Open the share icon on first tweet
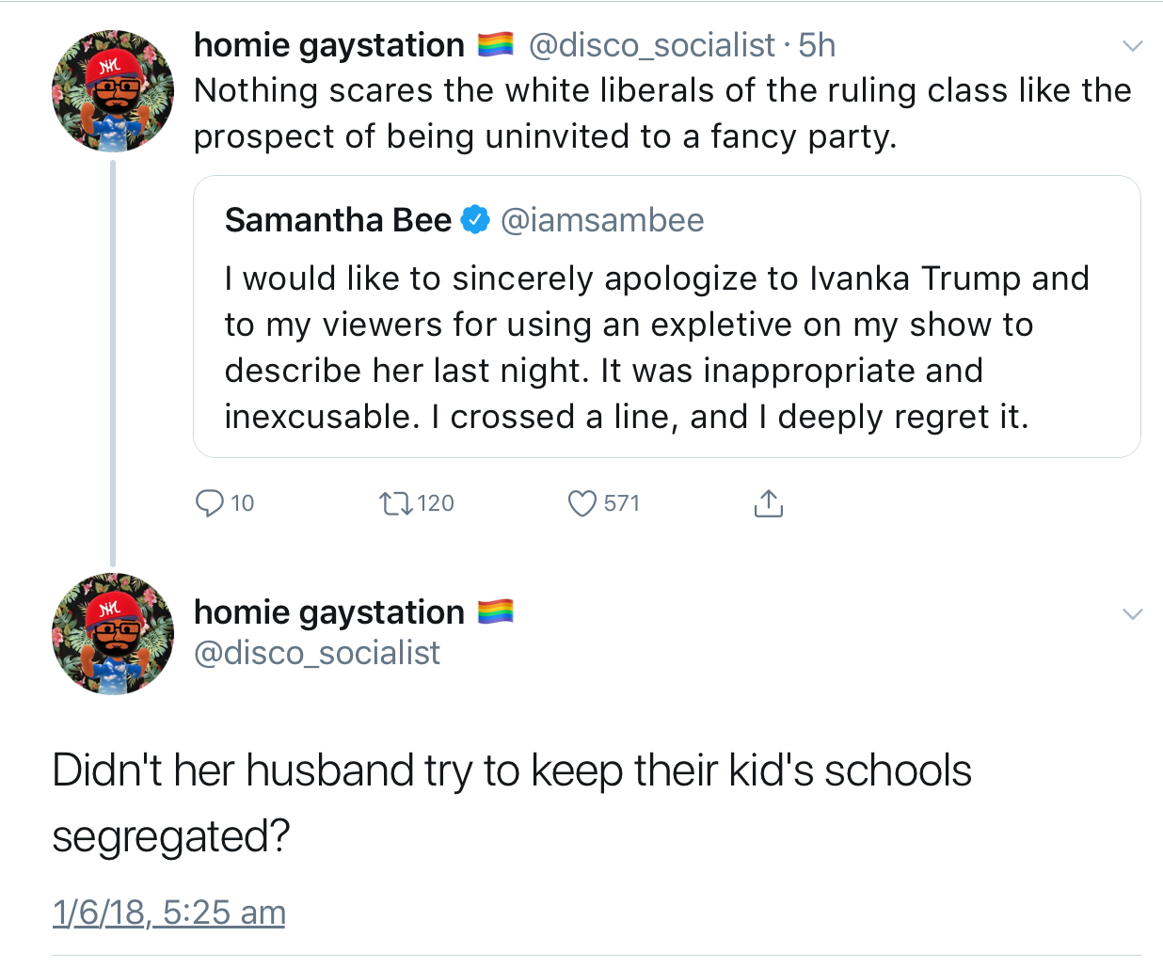This screenshot has height=968, width=1163. [x=769, y=503]
